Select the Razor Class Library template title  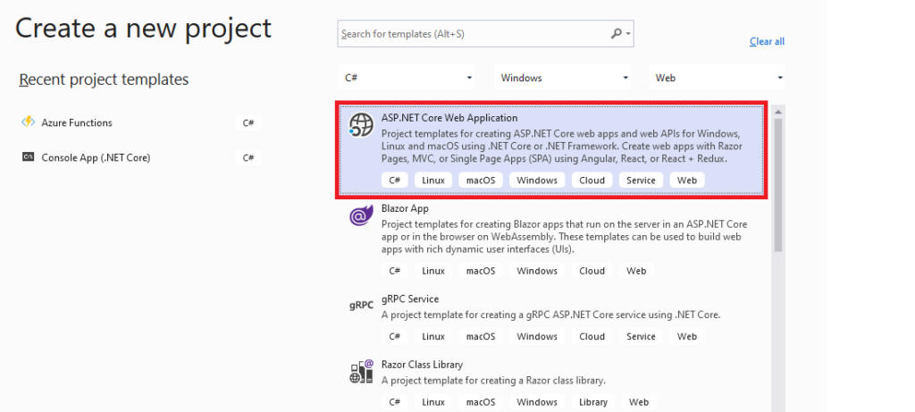click(x=424, y=365)
